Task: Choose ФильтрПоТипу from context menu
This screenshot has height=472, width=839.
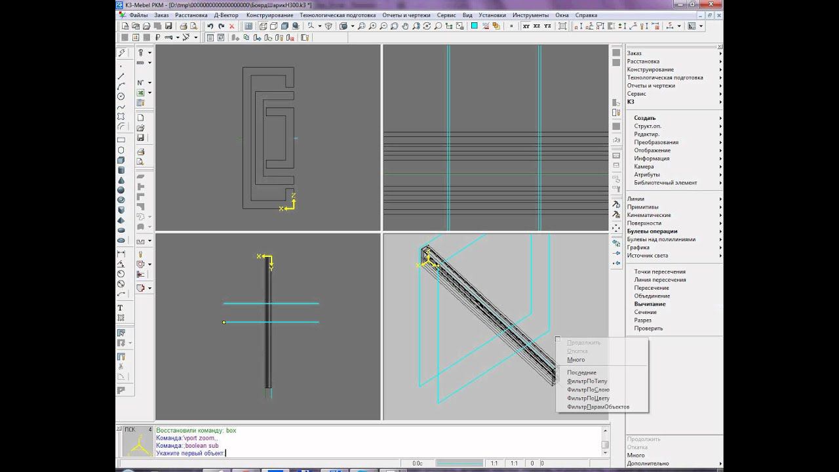Action: (587, 381)
